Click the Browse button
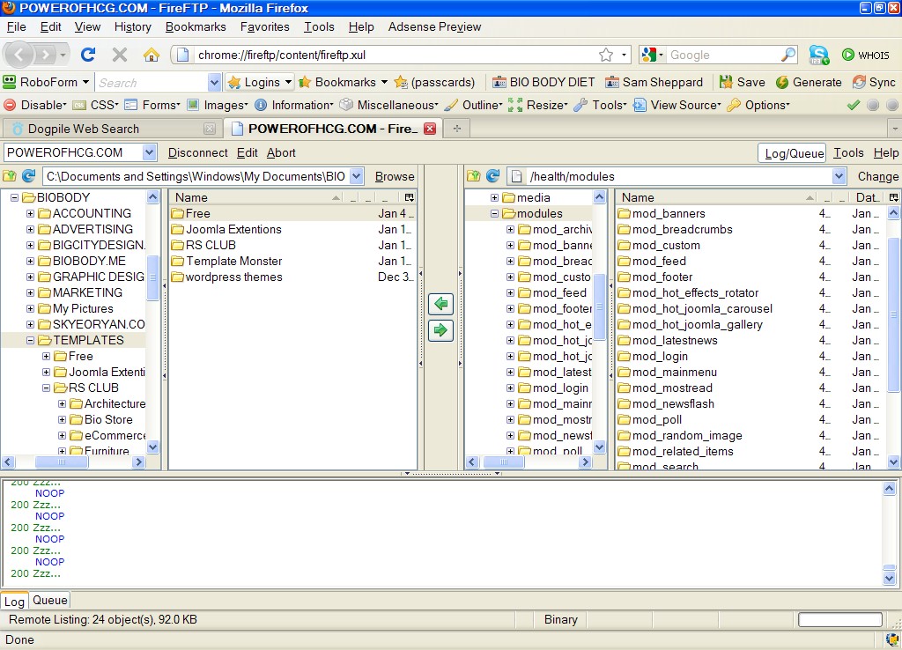 click(x=395, y=176)
